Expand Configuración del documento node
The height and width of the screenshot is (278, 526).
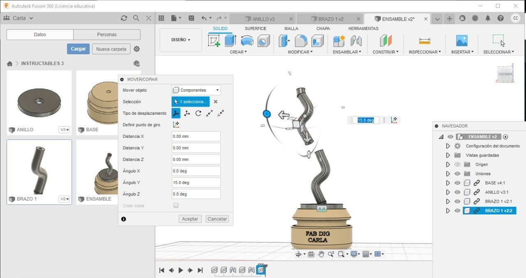[x=448, y=146]
